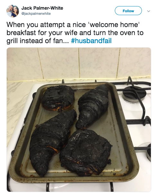Click the tiled wall in the photo
The height and width of the screenshot is (194, 157).
coord(79,63)
